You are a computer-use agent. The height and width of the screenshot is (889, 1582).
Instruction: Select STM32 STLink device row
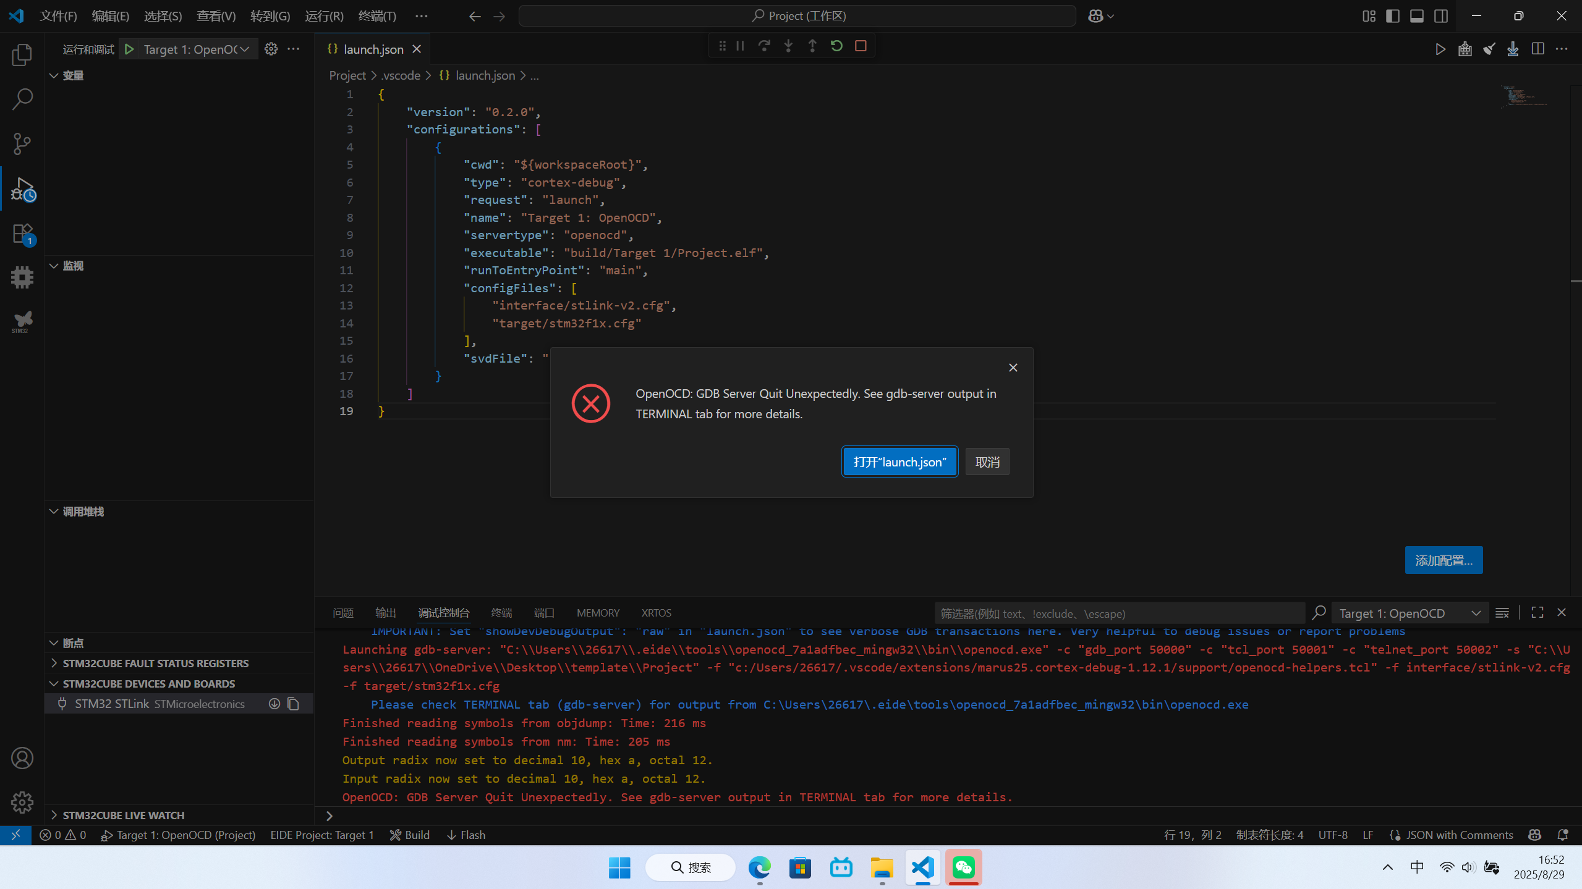[x=179, y=704]
